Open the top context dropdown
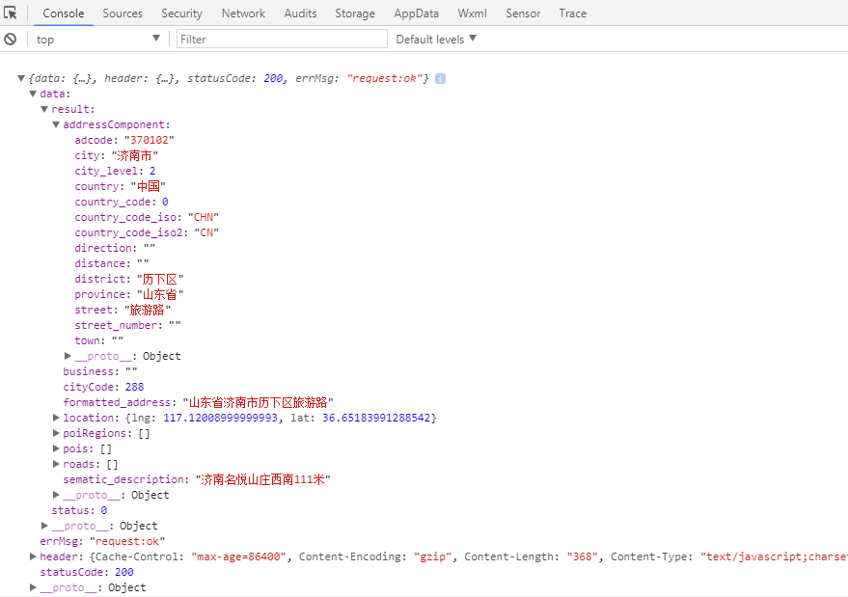The height and width of the screenshot is (597, 848). click(97, 39)
